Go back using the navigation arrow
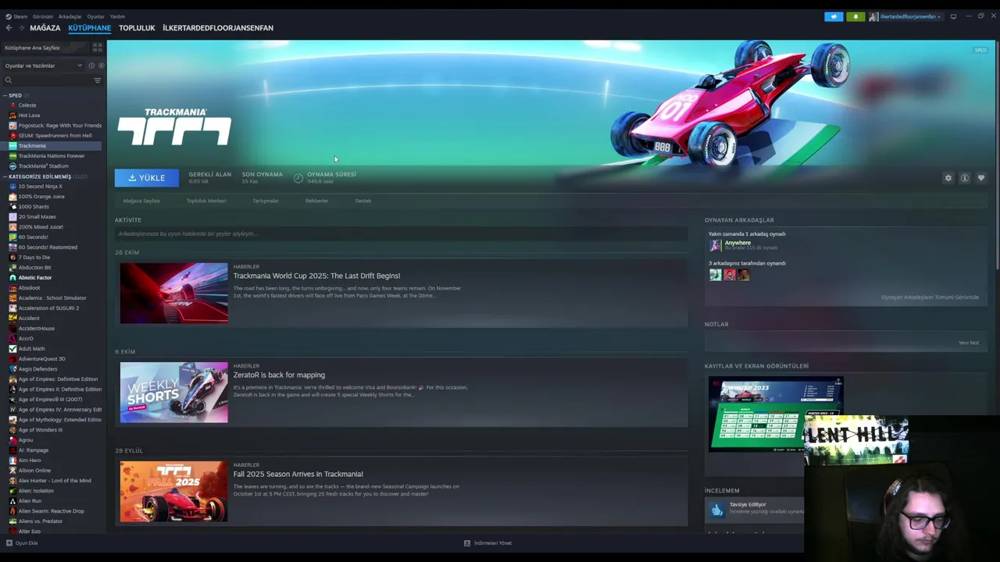Screen dimensions: 1000x562 coord(9,27)
